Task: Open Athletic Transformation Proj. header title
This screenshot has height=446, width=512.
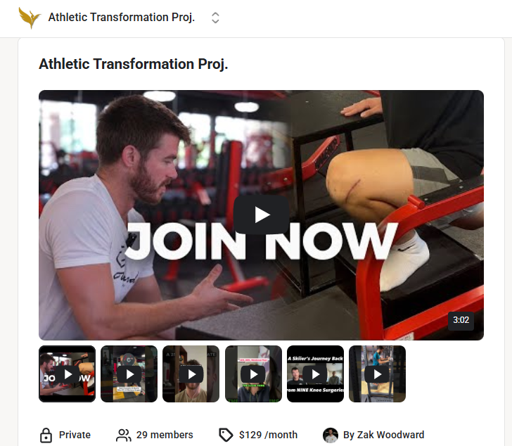Action: point(122,18)
